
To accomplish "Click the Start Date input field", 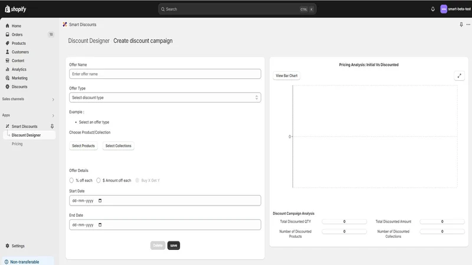I will coord(165,201).
